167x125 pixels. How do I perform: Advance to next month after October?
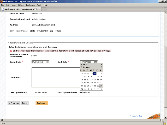(x=102, y=67)
